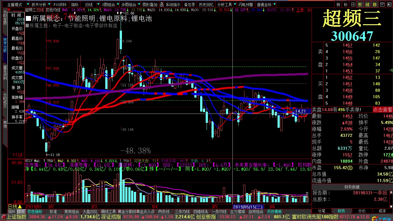
Task: Click the 模板 tab in the bottom bar
Action: pyautogui.click(x=21, y=211)
